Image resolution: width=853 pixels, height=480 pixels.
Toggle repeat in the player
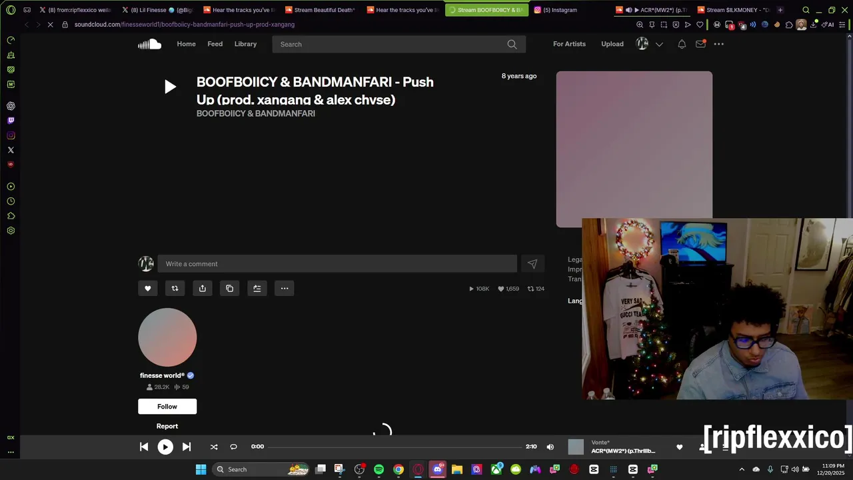(x=233, y=447)
